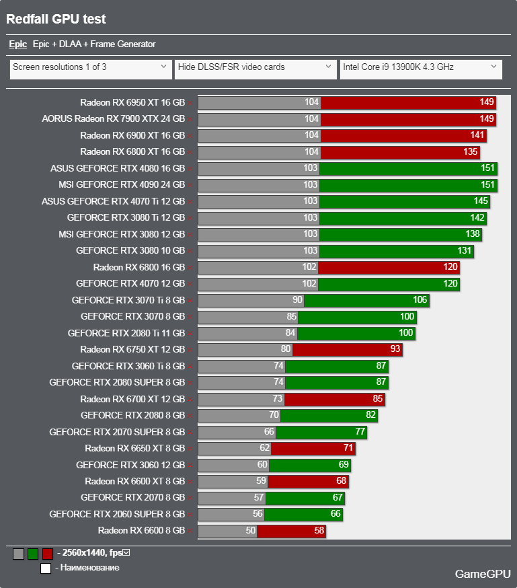Remove GEFORCE RTX 3070 Ti 8 GB row

coord(190,301)
